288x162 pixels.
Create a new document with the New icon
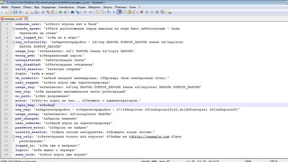(5, 12)
